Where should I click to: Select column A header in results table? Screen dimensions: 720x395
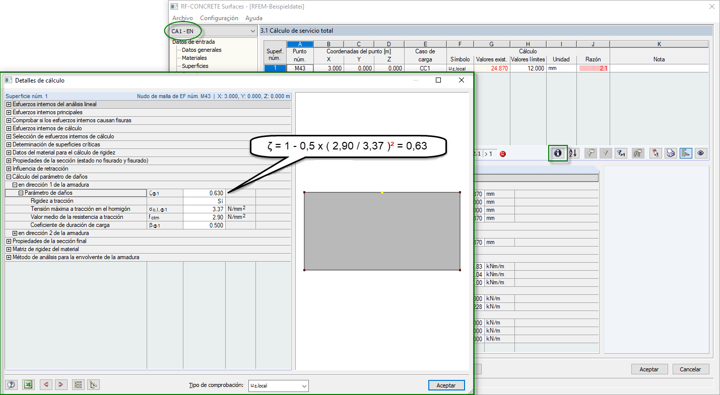point(300,44)
